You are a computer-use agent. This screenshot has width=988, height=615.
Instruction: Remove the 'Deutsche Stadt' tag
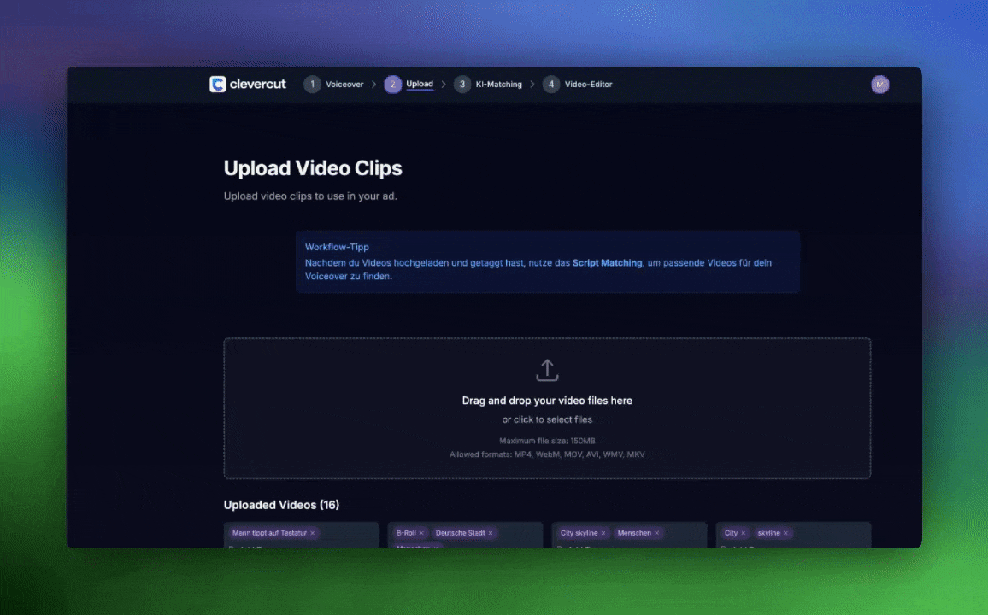point(491,533)
